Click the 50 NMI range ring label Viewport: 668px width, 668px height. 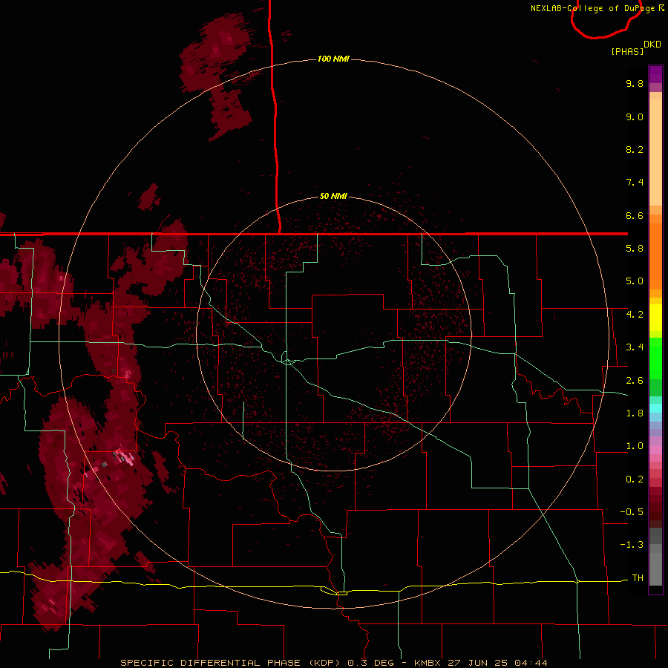[333, 196]
